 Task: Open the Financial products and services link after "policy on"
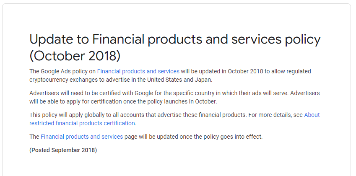[x=138, y=71]
